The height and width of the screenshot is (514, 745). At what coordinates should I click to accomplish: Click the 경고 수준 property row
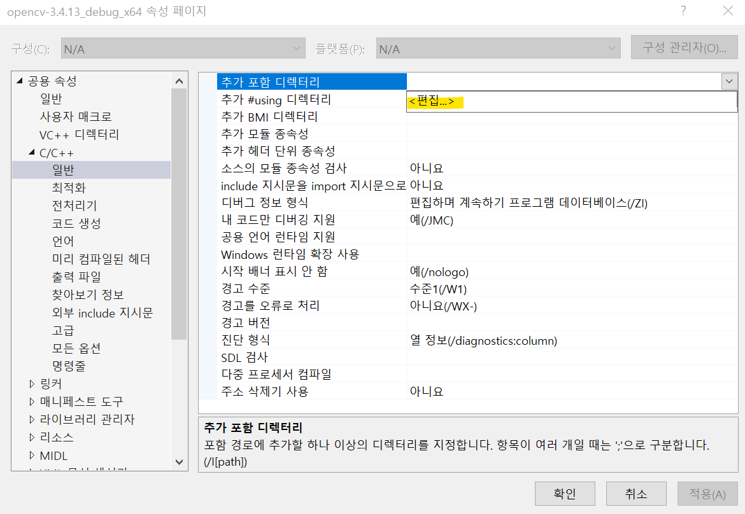tap(245, 289)
